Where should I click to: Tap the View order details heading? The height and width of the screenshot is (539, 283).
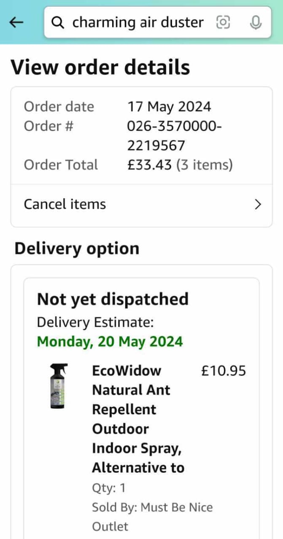point(100,67)
